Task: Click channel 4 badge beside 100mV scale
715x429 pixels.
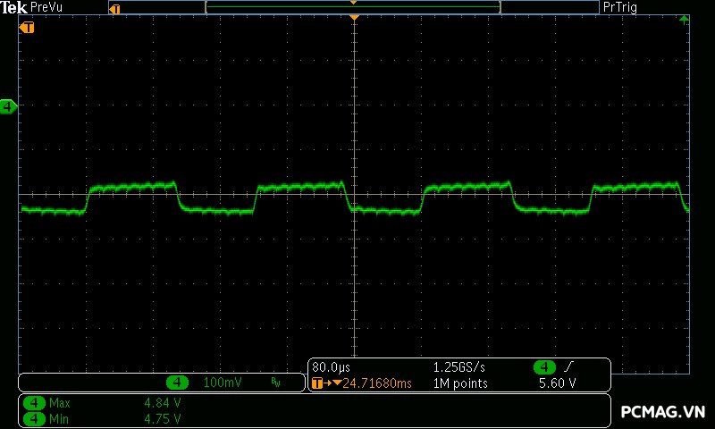Action: tap(178, 383)
